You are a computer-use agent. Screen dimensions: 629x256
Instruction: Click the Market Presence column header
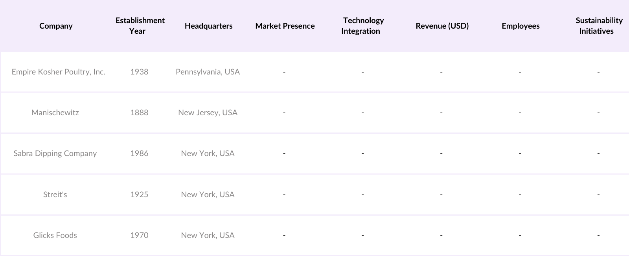pyautogui.click(x=285, y=26)
